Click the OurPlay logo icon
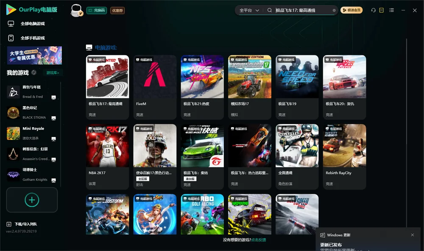 tap(11, 9)
